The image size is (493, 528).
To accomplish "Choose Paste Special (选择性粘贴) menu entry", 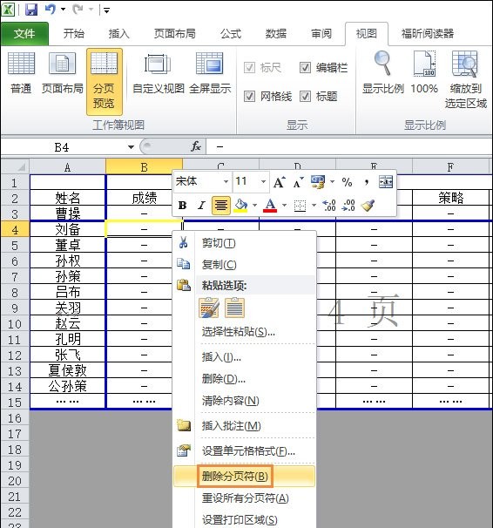I will coord(245,332).
